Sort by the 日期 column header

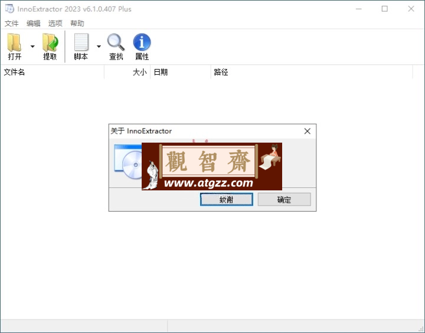pyautogui.click(x=181, y=72)
